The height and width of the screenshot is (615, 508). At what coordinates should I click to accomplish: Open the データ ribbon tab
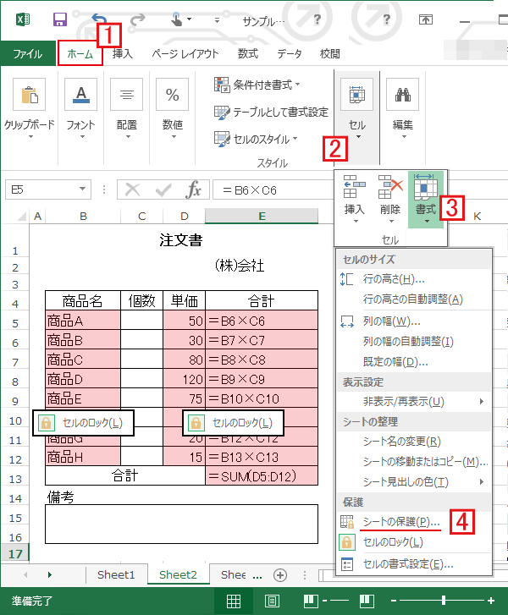290,54
